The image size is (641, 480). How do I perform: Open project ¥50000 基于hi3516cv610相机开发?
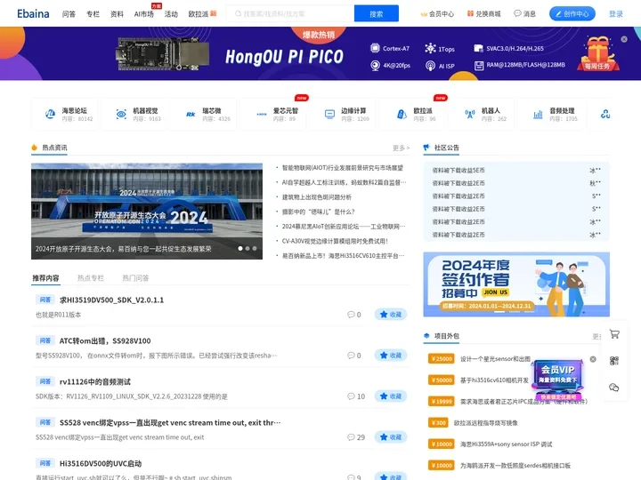[x=478, y=380]
